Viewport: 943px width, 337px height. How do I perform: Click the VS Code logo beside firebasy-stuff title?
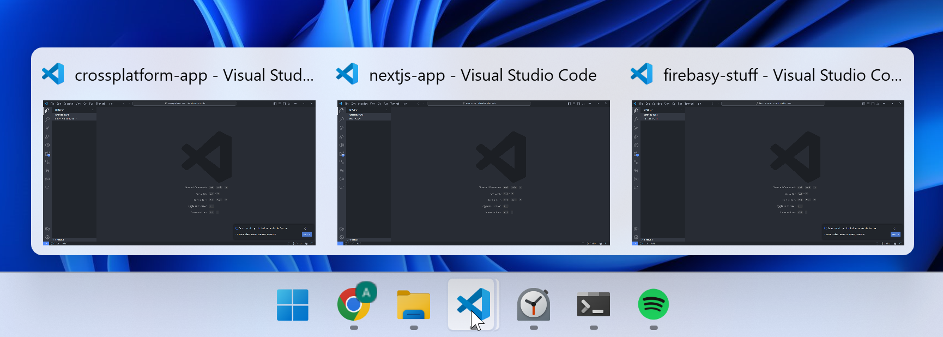[642, 74]
